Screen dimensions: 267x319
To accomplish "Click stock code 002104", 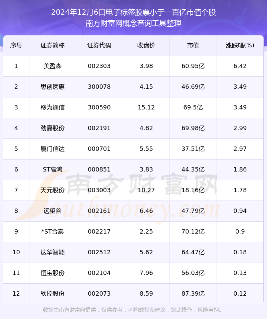I will point(99,273).
